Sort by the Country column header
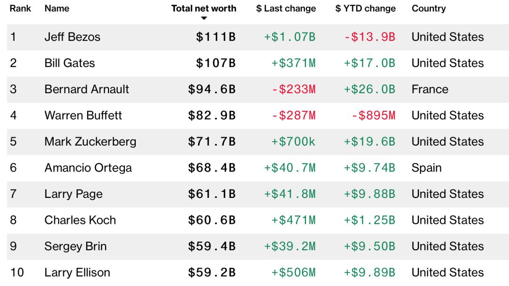 coord(428,8)
